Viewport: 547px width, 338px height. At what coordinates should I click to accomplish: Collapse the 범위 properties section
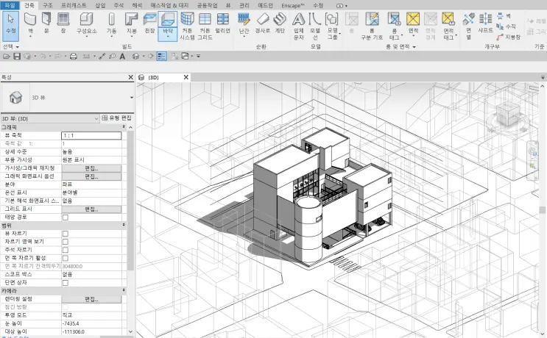124,226
